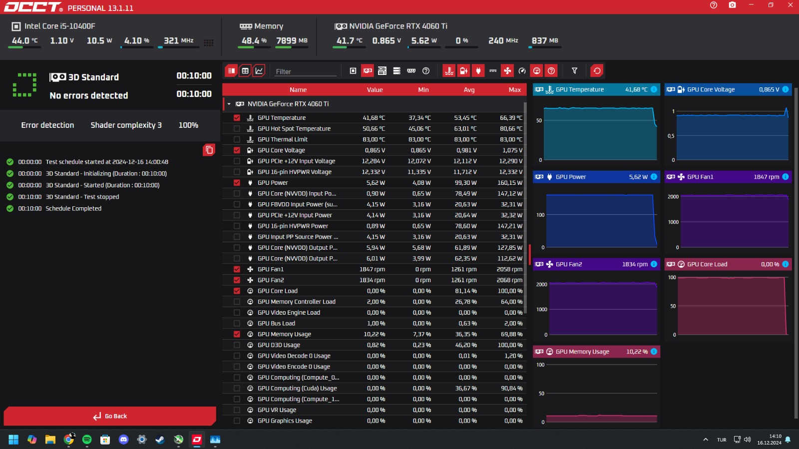Uncheck the GPU Core Voltage checkbox
Screen dimensions: 799x449
(237, 150)
